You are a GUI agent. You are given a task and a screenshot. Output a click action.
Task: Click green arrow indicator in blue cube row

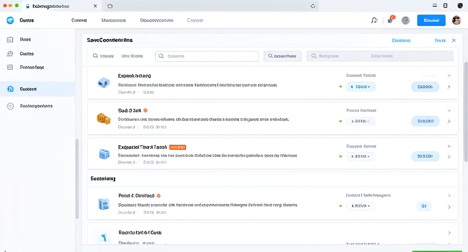(340, 87)
